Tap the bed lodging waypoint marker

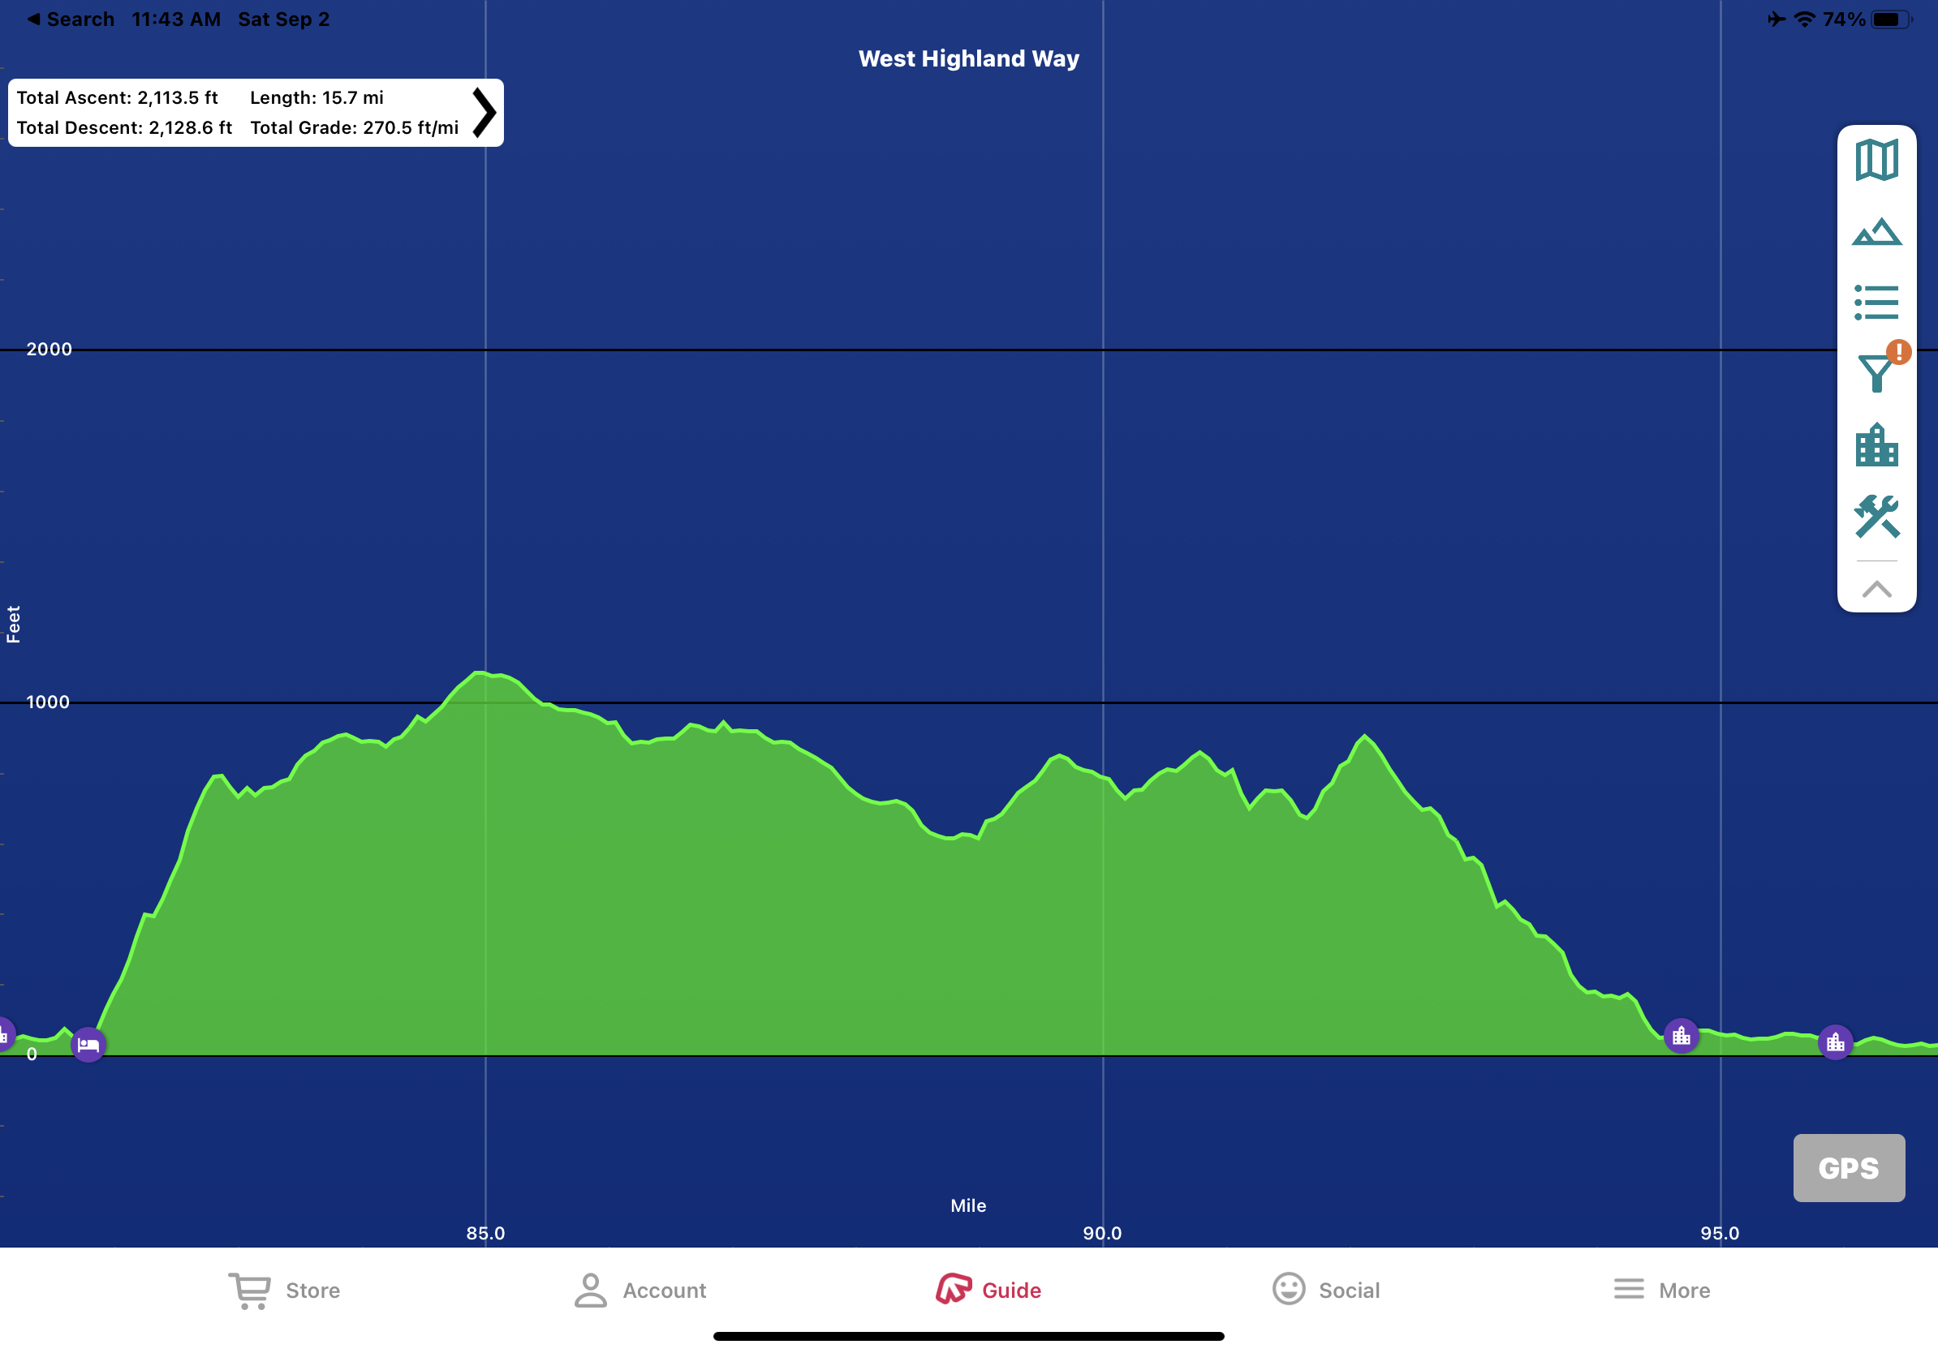(x=88, y=1044)
